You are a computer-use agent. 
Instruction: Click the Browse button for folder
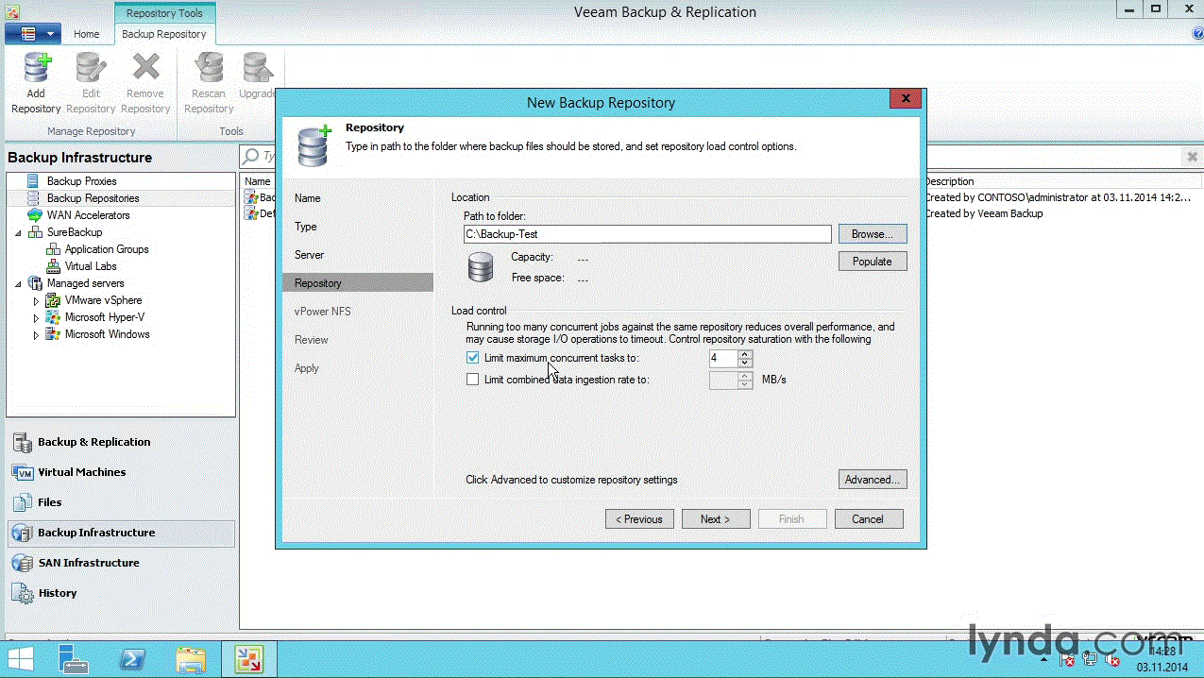[872, 234]
